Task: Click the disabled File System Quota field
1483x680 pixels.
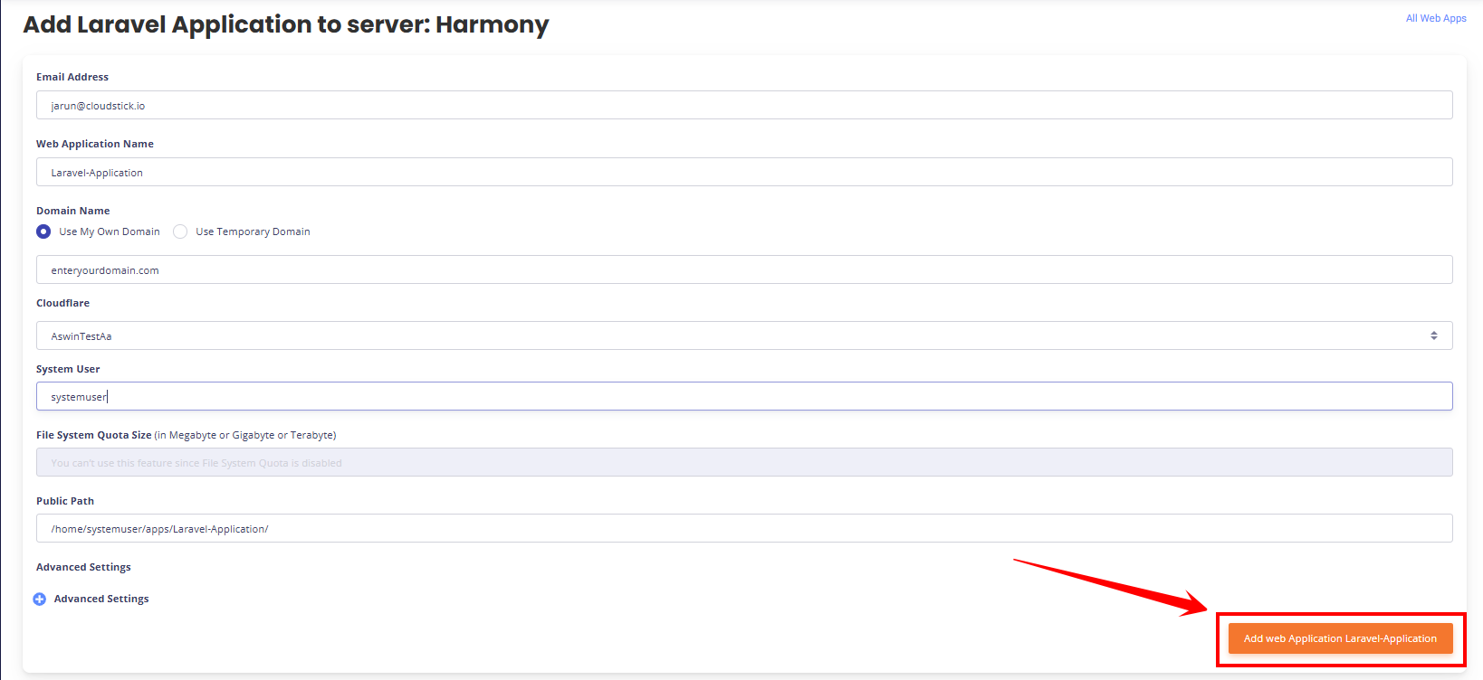Action: pos(742,462)
